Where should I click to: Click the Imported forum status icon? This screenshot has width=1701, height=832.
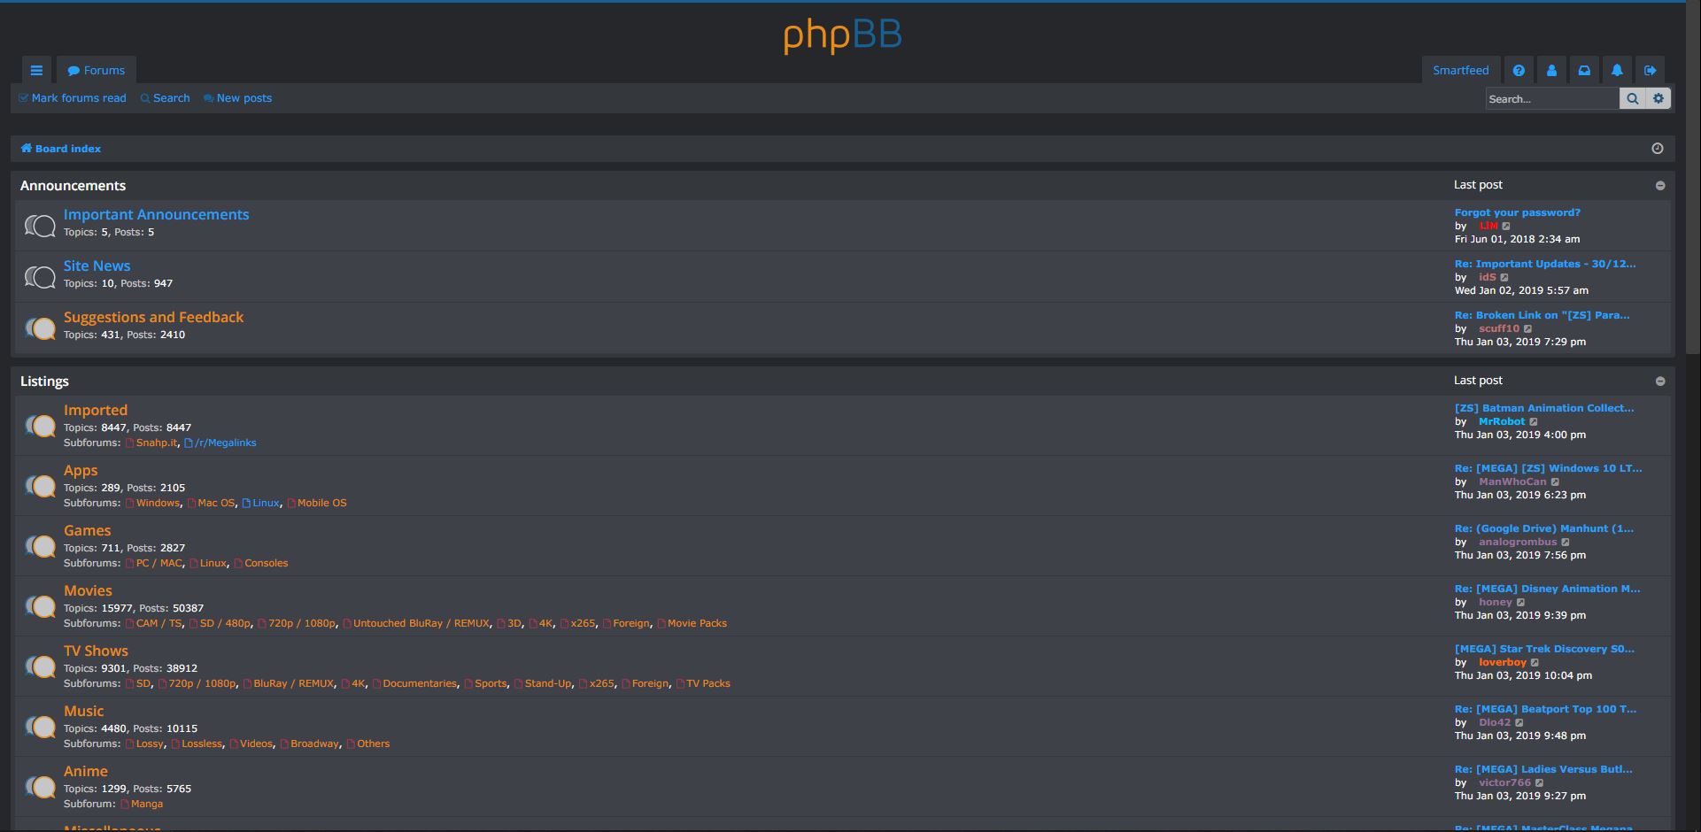tap(40, 426)
